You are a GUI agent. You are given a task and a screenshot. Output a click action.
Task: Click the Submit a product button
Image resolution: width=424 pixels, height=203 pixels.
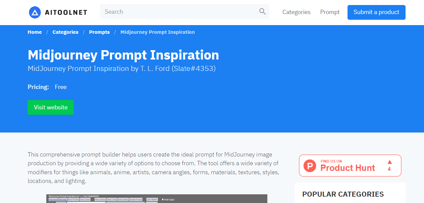376,12
